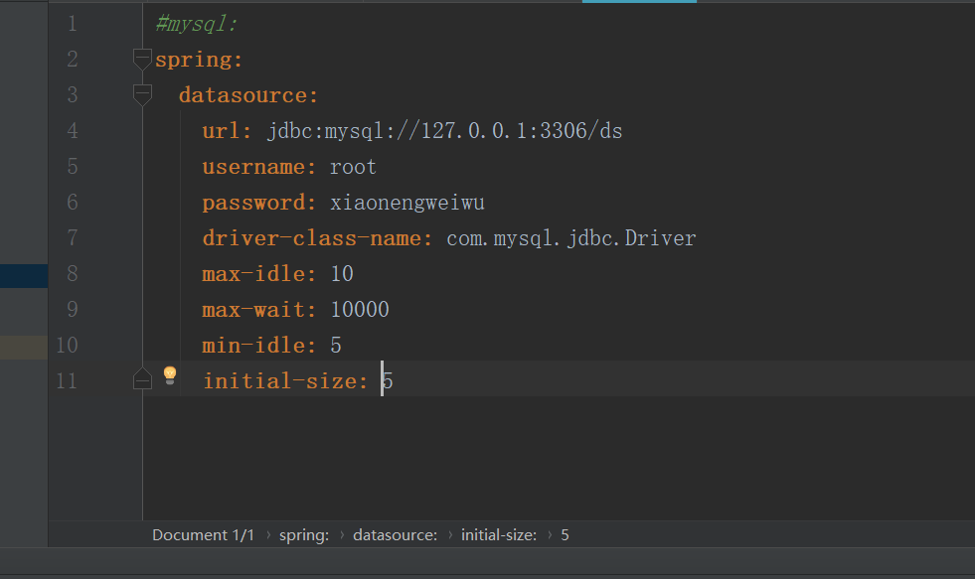Screen dimensions: 975x579
Task: Click the fold end marker on line 11
Action: pyautogui.click(x=143, y=378)
